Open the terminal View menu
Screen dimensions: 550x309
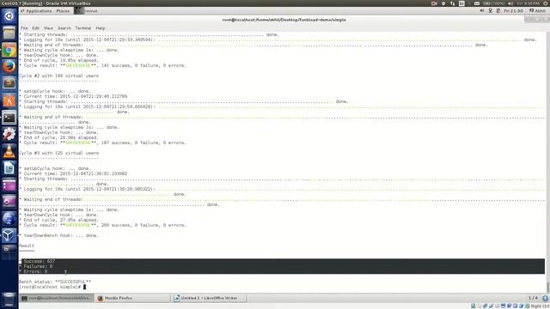[x=48, y=28]
